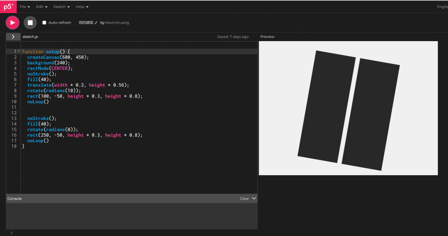Click line number 9 in the gutter
The width and height of the screenshot is (448, 236).
15,96
